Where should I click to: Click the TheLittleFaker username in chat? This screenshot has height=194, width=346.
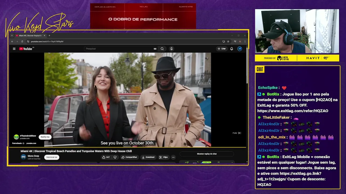(276, 117)
